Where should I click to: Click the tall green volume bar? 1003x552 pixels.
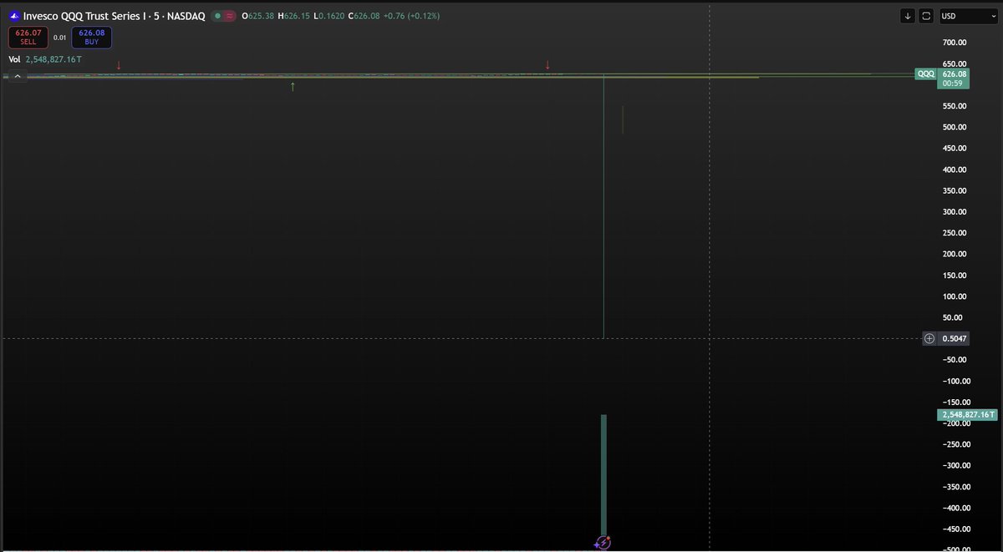point(603,476)
